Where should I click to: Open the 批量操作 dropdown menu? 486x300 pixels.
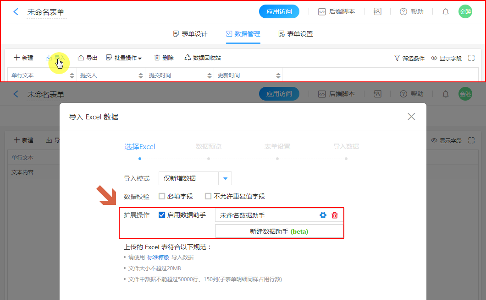(x=124, y=58)
